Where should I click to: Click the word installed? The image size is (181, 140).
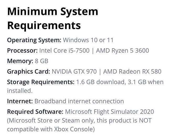tap(19, 91)
